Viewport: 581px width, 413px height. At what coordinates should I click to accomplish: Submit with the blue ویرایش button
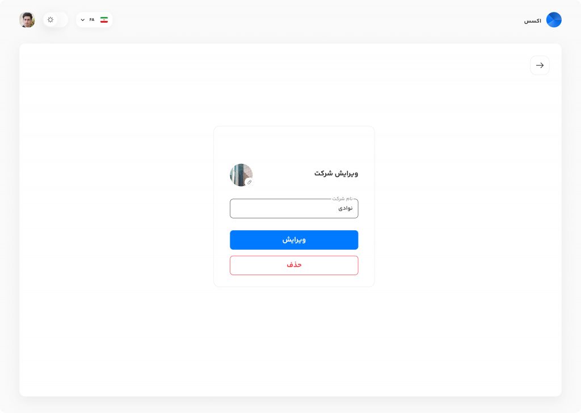pos(294,240)
